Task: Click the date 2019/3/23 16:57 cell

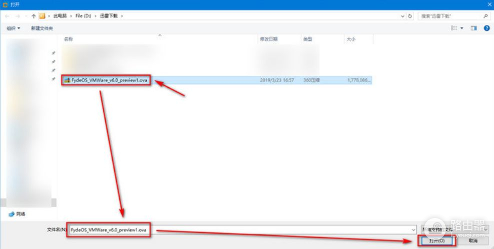Action: click(277, 80)
